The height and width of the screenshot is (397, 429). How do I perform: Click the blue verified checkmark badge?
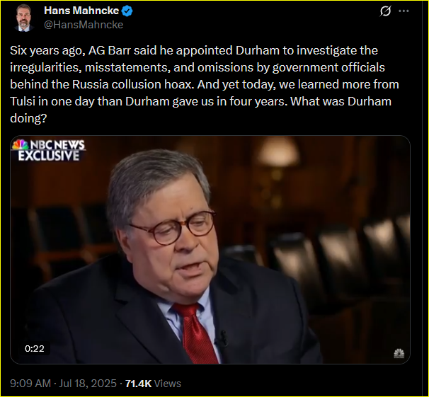pos(127,11)
